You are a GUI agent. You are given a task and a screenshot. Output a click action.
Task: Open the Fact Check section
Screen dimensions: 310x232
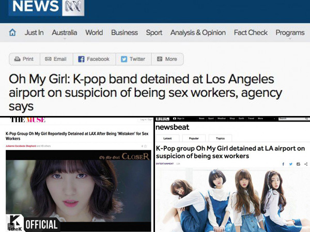251,32
